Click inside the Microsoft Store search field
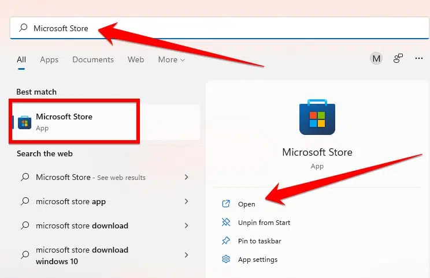 pos(220,28)
